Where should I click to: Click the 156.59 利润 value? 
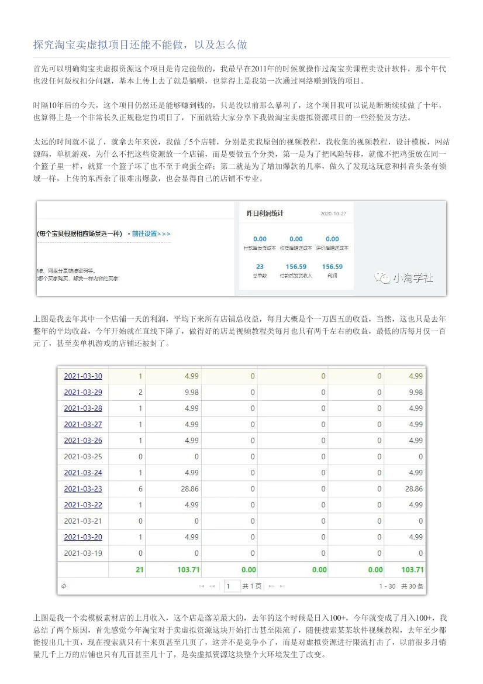point(332,267)
